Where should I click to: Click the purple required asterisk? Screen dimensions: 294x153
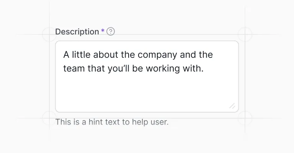tap(103, 31)
